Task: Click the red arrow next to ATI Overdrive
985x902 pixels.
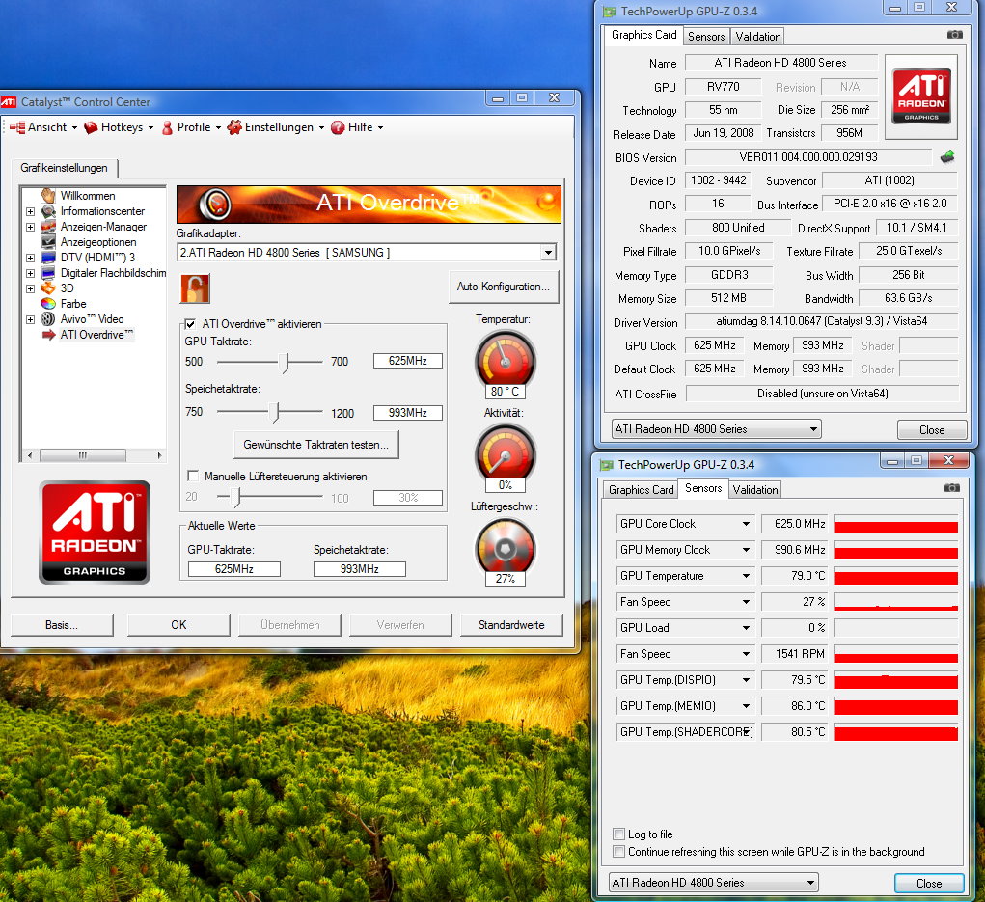Action: pyautogui.click(x=48, y=335)
